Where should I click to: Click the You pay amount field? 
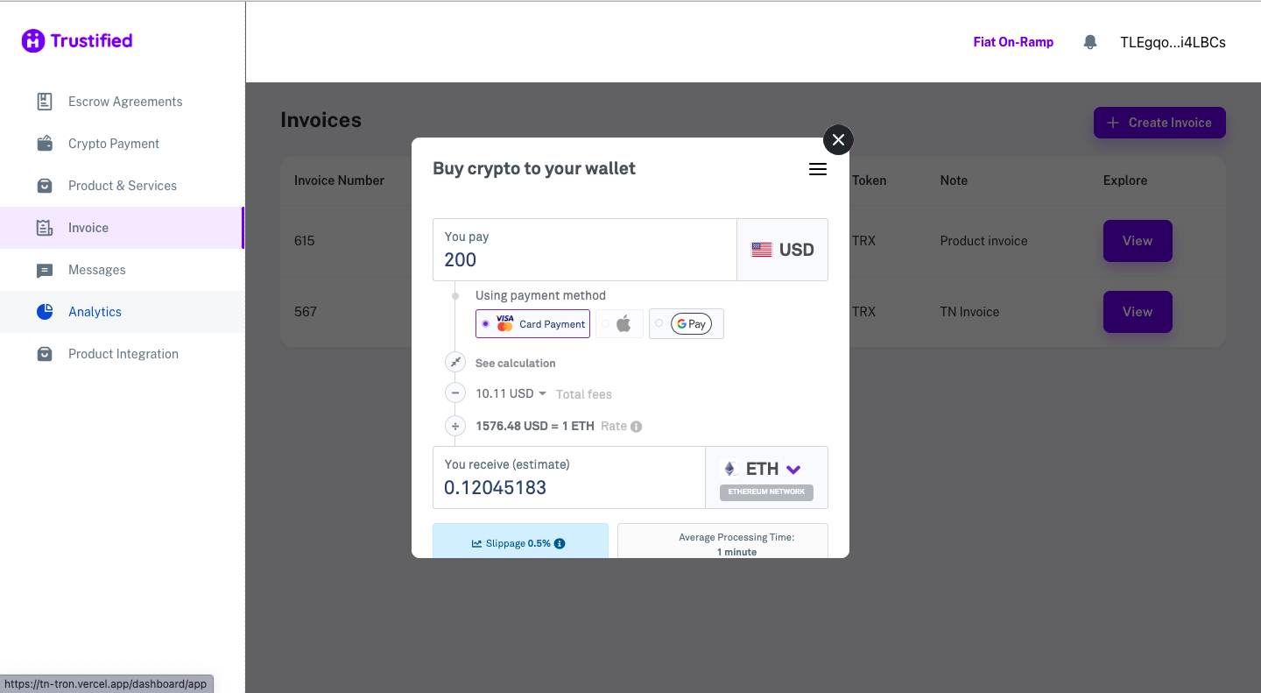point(584,259)
